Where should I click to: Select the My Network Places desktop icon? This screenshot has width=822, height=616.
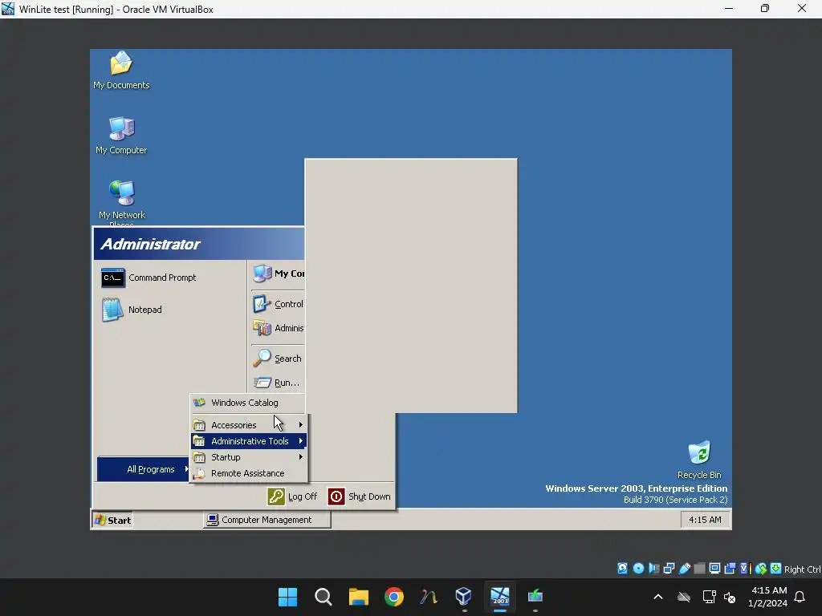click(122, 203)
